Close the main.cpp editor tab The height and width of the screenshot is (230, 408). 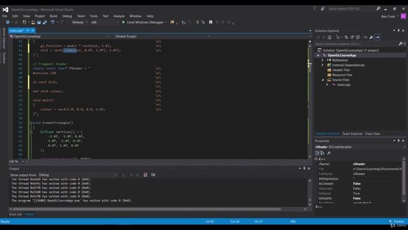click(33, 31)
